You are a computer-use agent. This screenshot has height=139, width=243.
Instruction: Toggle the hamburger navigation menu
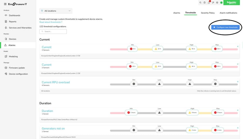click(5, 4)
